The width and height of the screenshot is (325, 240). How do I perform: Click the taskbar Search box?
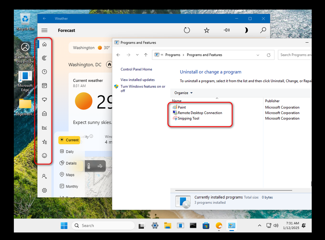103,226
